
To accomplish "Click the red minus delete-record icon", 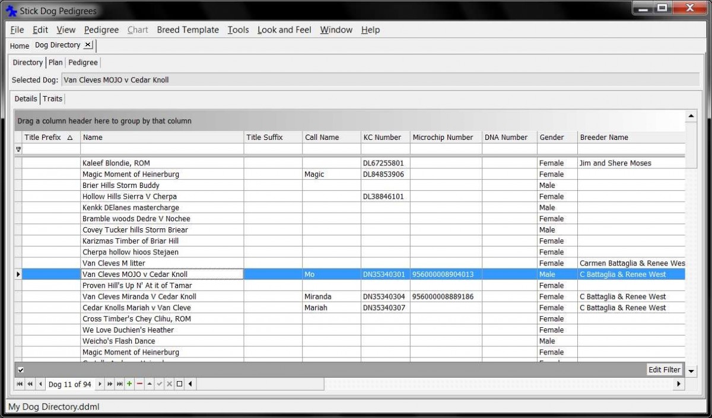I will tap(139, 384).
